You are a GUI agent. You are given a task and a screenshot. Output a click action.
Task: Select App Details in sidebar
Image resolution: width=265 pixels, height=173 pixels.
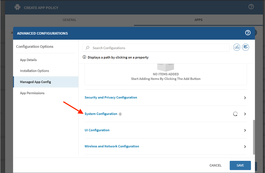click(x=28, y=60)
